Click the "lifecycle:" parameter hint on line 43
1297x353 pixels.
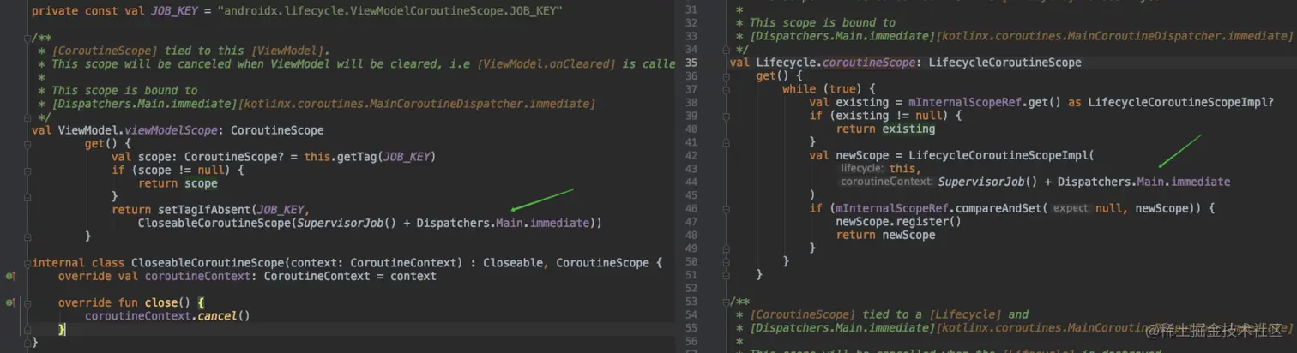tap(862, 169)
